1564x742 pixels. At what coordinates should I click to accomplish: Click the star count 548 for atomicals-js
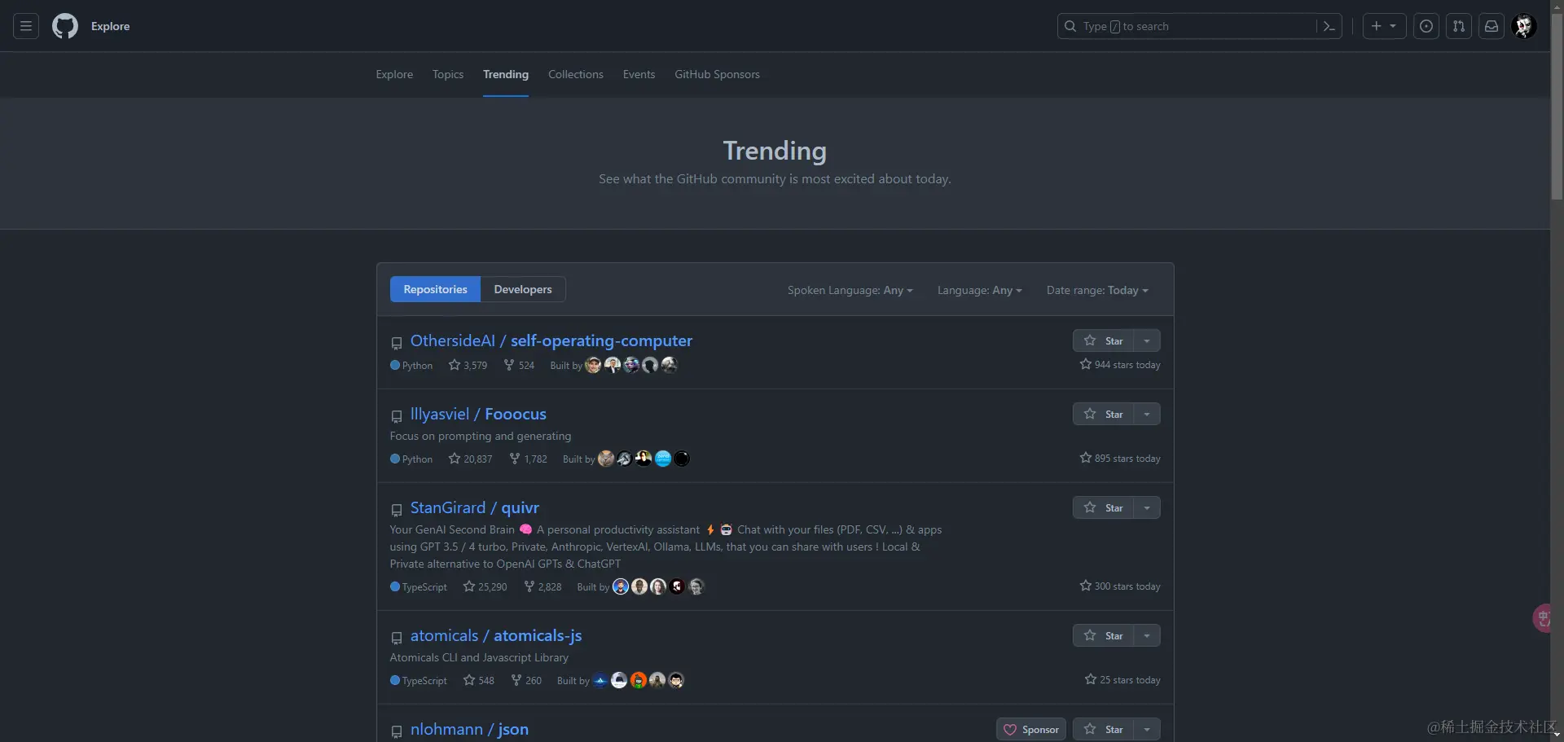point(478,681)
